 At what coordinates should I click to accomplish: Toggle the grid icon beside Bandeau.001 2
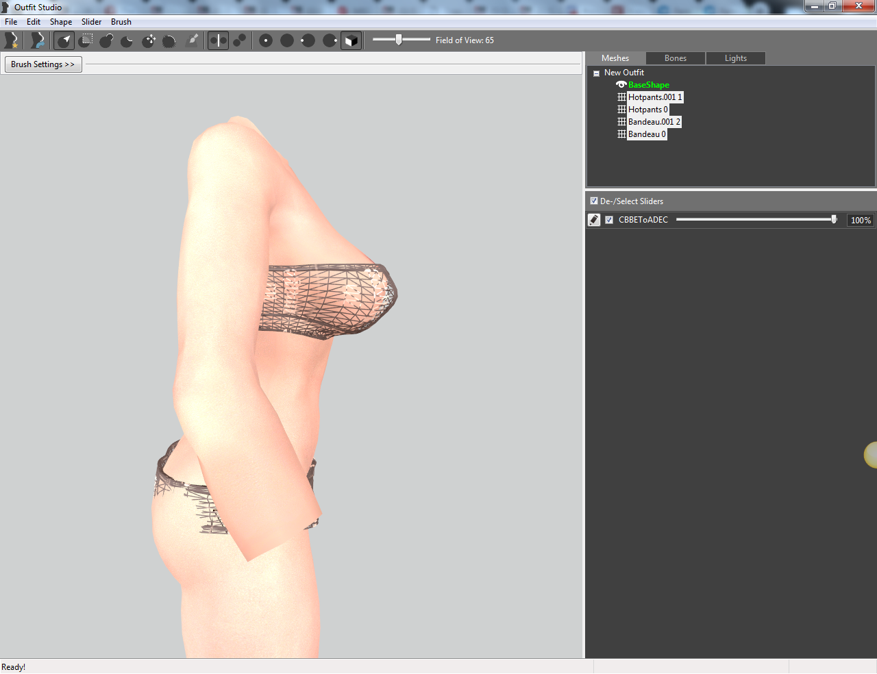[622, 122]
